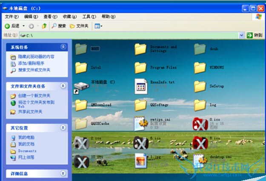The width and height of the screenshot is (266, 181).
Task: Select the BOOT folder icon
Action: tap(81, 49)
